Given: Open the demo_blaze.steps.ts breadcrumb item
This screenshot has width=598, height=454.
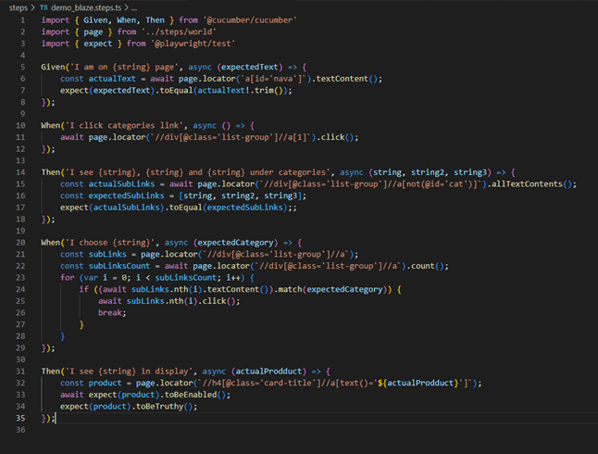Looking at the screenshot, I should click(86, 7).
